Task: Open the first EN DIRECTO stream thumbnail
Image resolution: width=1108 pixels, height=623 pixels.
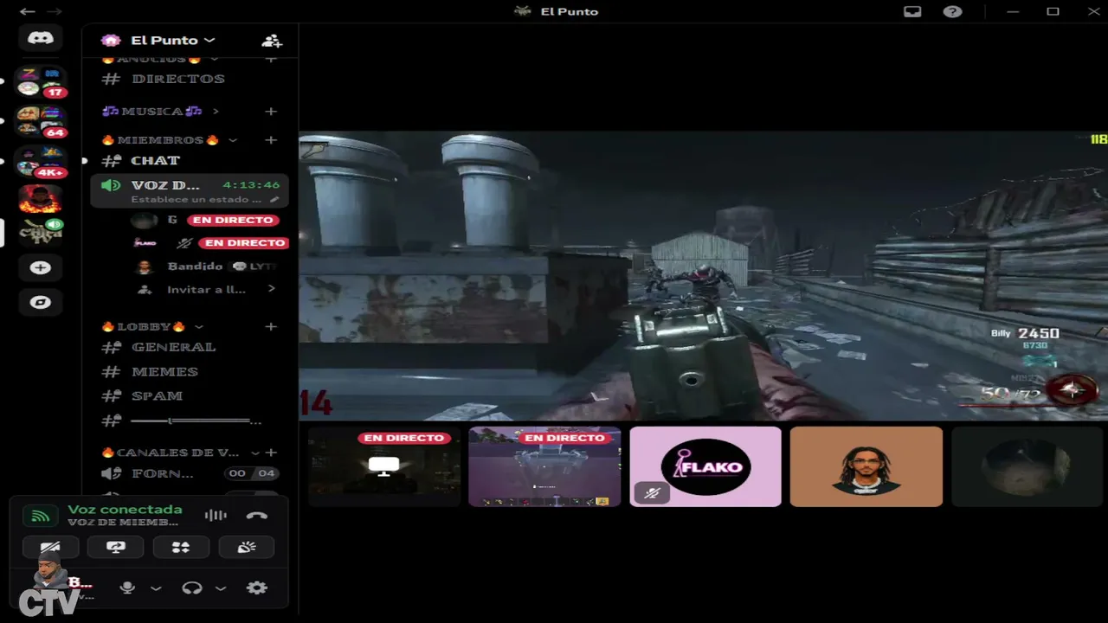Action: point(384,466)
